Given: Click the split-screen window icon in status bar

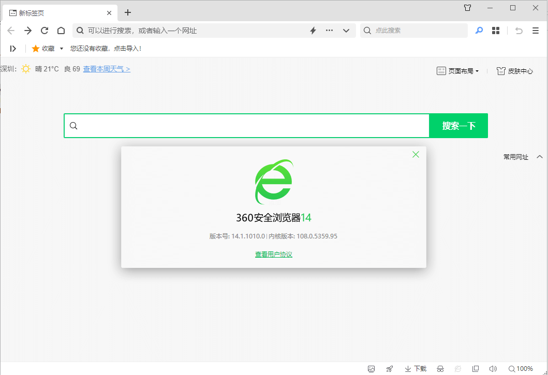Looking at the screenshot, I should pyautogui.click(x=476, y=368).
